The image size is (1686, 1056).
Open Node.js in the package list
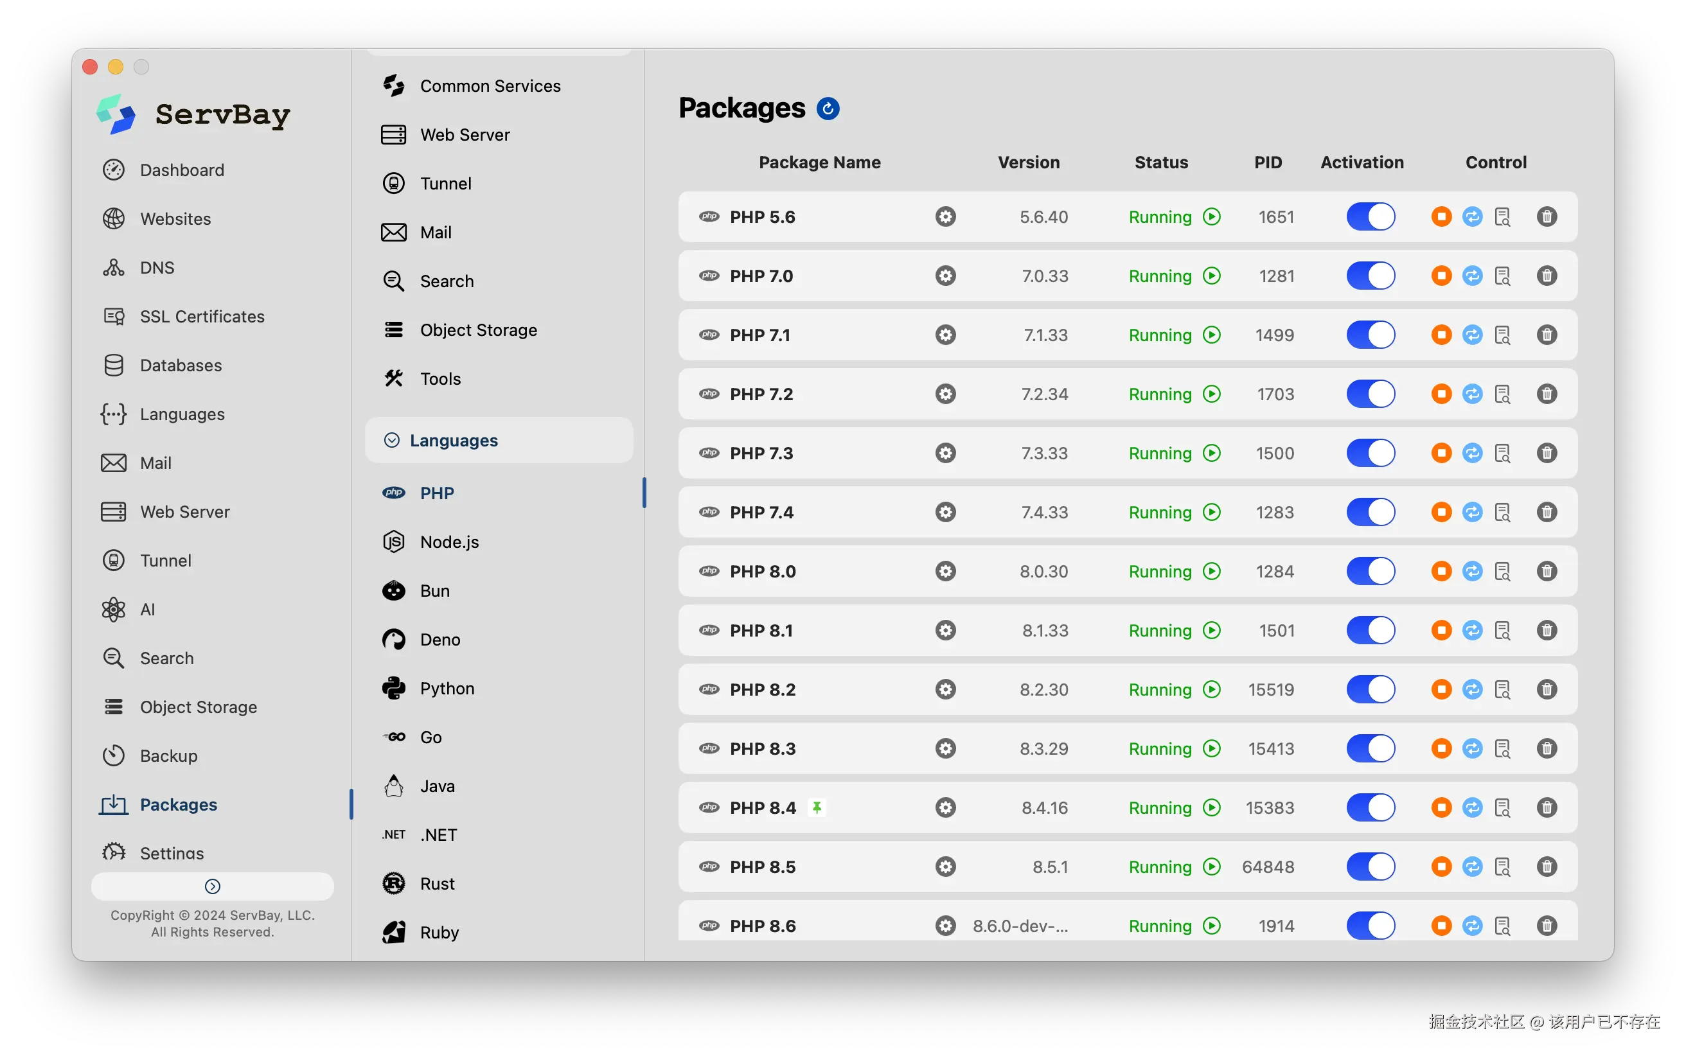[x=449, y=542]
